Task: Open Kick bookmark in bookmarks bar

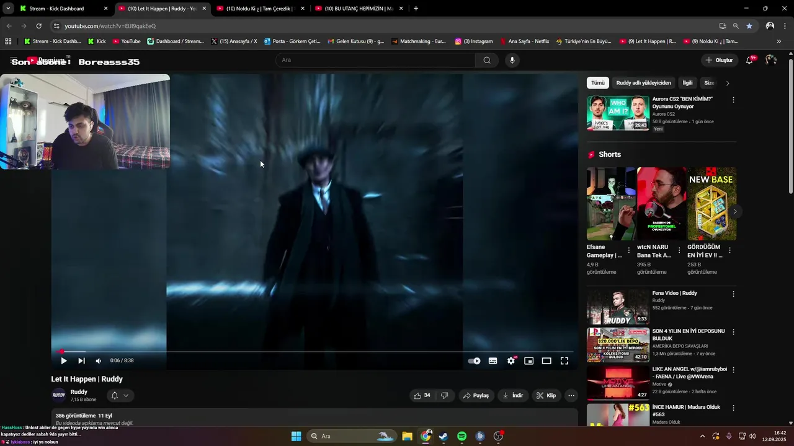Action: pos(97,42)
